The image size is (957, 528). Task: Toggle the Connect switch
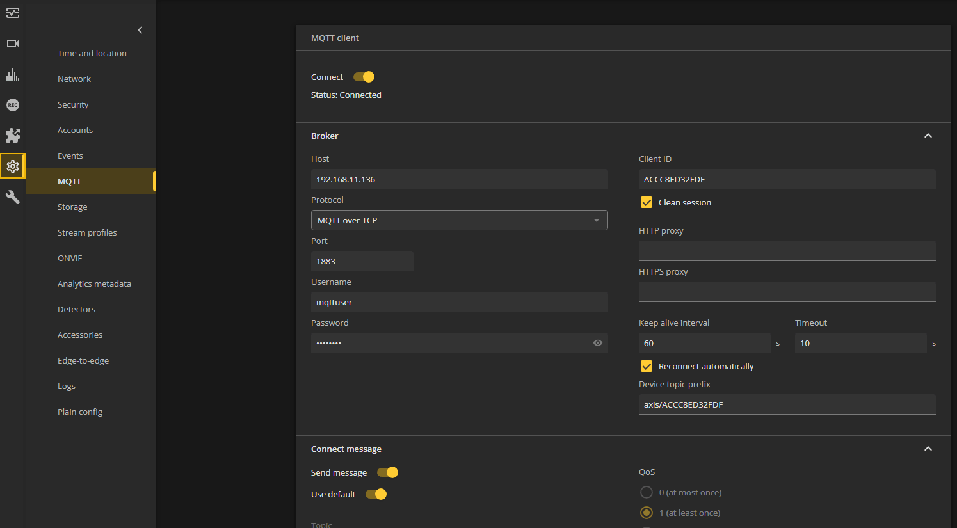click(x=364, y=77)
